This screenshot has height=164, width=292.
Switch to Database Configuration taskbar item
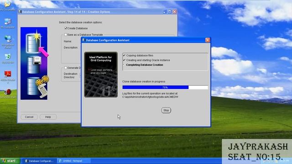[39, 161]
